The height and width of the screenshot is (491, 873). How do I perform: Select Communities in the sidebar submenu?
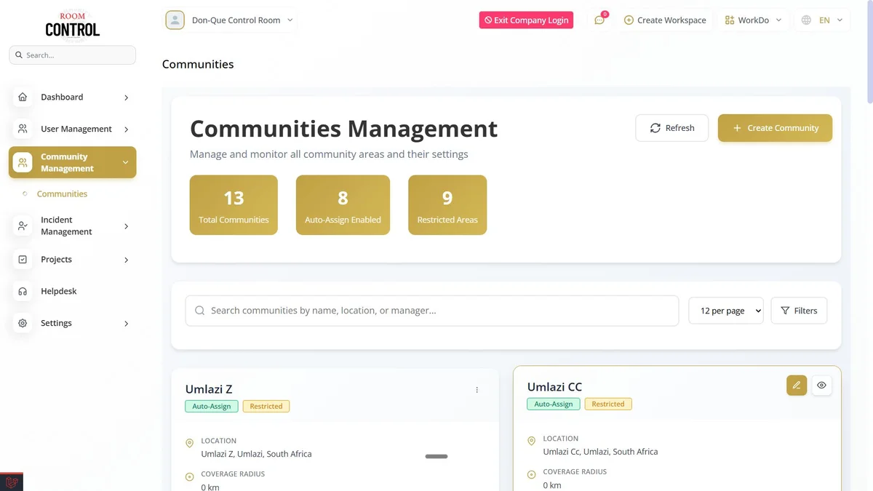[x=62, y=194]
